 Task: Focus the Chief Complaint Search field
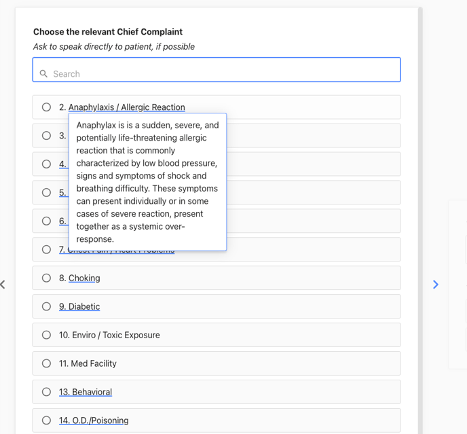click(x=217, y=70)
